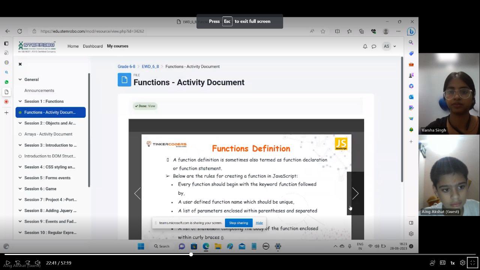
Task: Open WhatsApp icon in left vertical tabs
Action: 6,82
